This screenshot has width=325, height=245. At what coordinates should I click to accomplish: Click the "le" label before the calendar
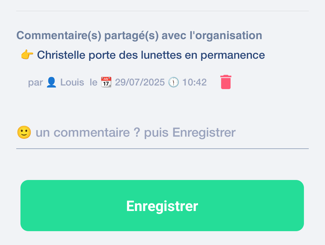coord(94,82)
